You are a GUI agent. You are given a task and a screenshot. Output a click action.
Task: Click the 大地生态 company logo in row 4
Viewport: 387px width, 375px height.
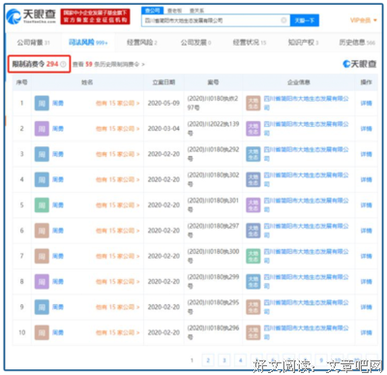coord(253,179)
